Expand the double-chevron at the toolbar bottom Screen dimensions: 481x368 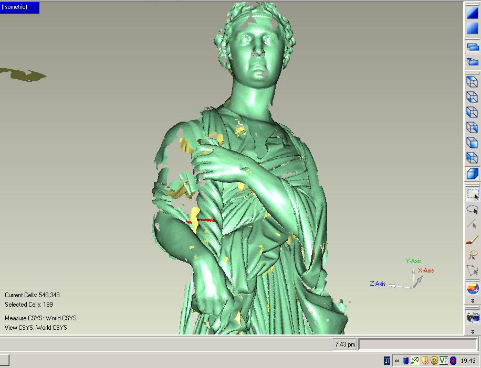click(472, 333)
